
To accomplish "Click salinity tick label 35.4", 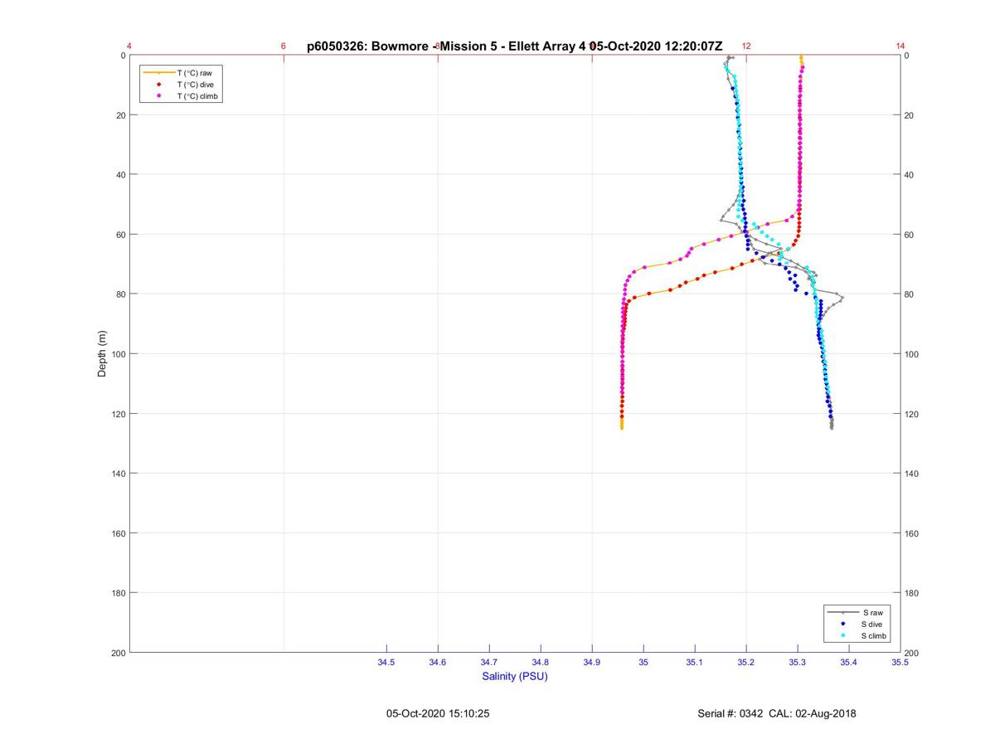I will pyautogui.click(x=849, y=662).
